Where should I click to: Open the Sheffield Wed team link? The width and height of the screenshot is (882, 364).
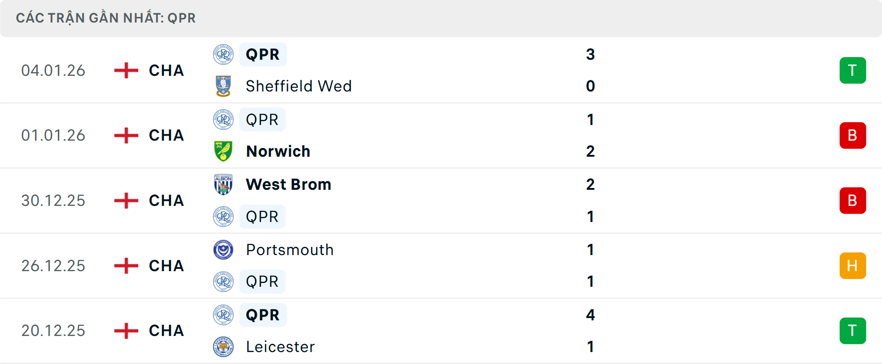click(x=299, y=86)
